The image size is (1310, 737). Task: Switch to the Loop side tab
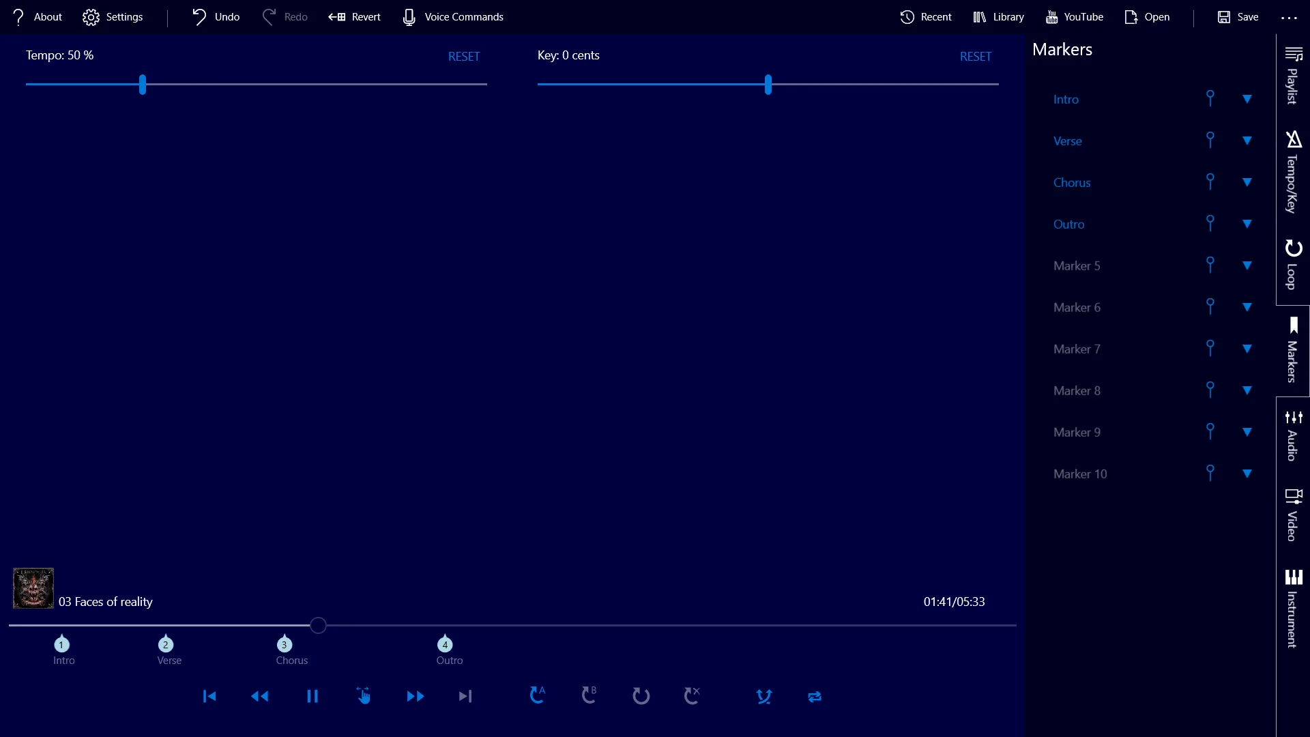[1293, 265]
